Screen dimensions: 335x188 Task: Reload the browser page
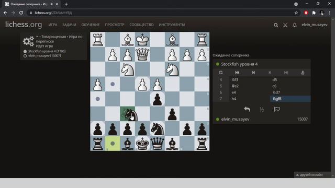(21, 13)
